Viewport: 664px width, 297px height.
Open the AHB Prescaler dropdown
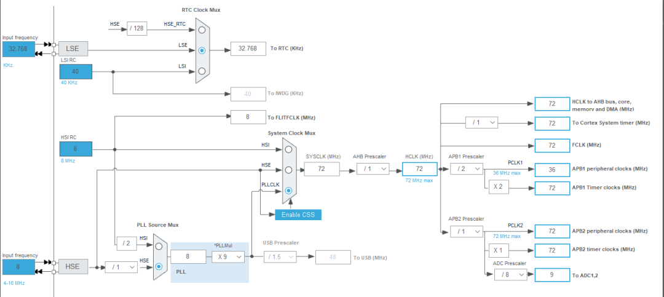[373, 170]
